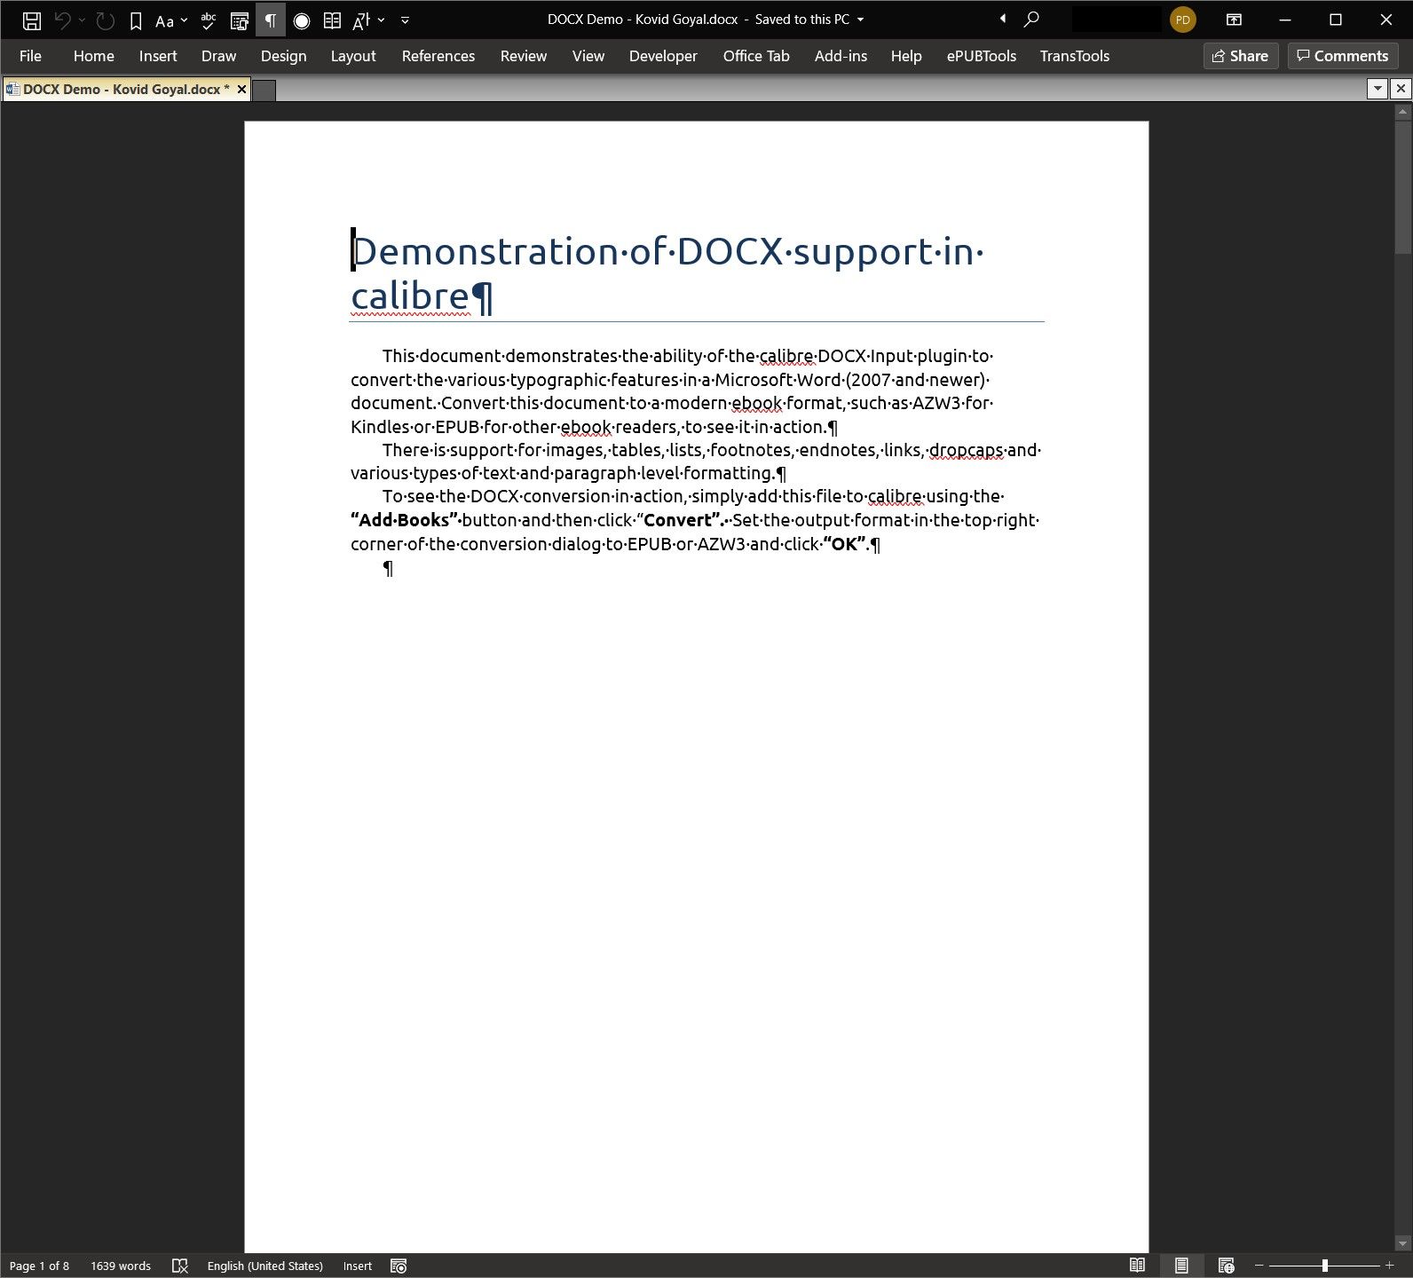The width and height of the screenshot is (1413, 1278).
Task: Click the 1639 words count
Action: [x=121, y=1266]
